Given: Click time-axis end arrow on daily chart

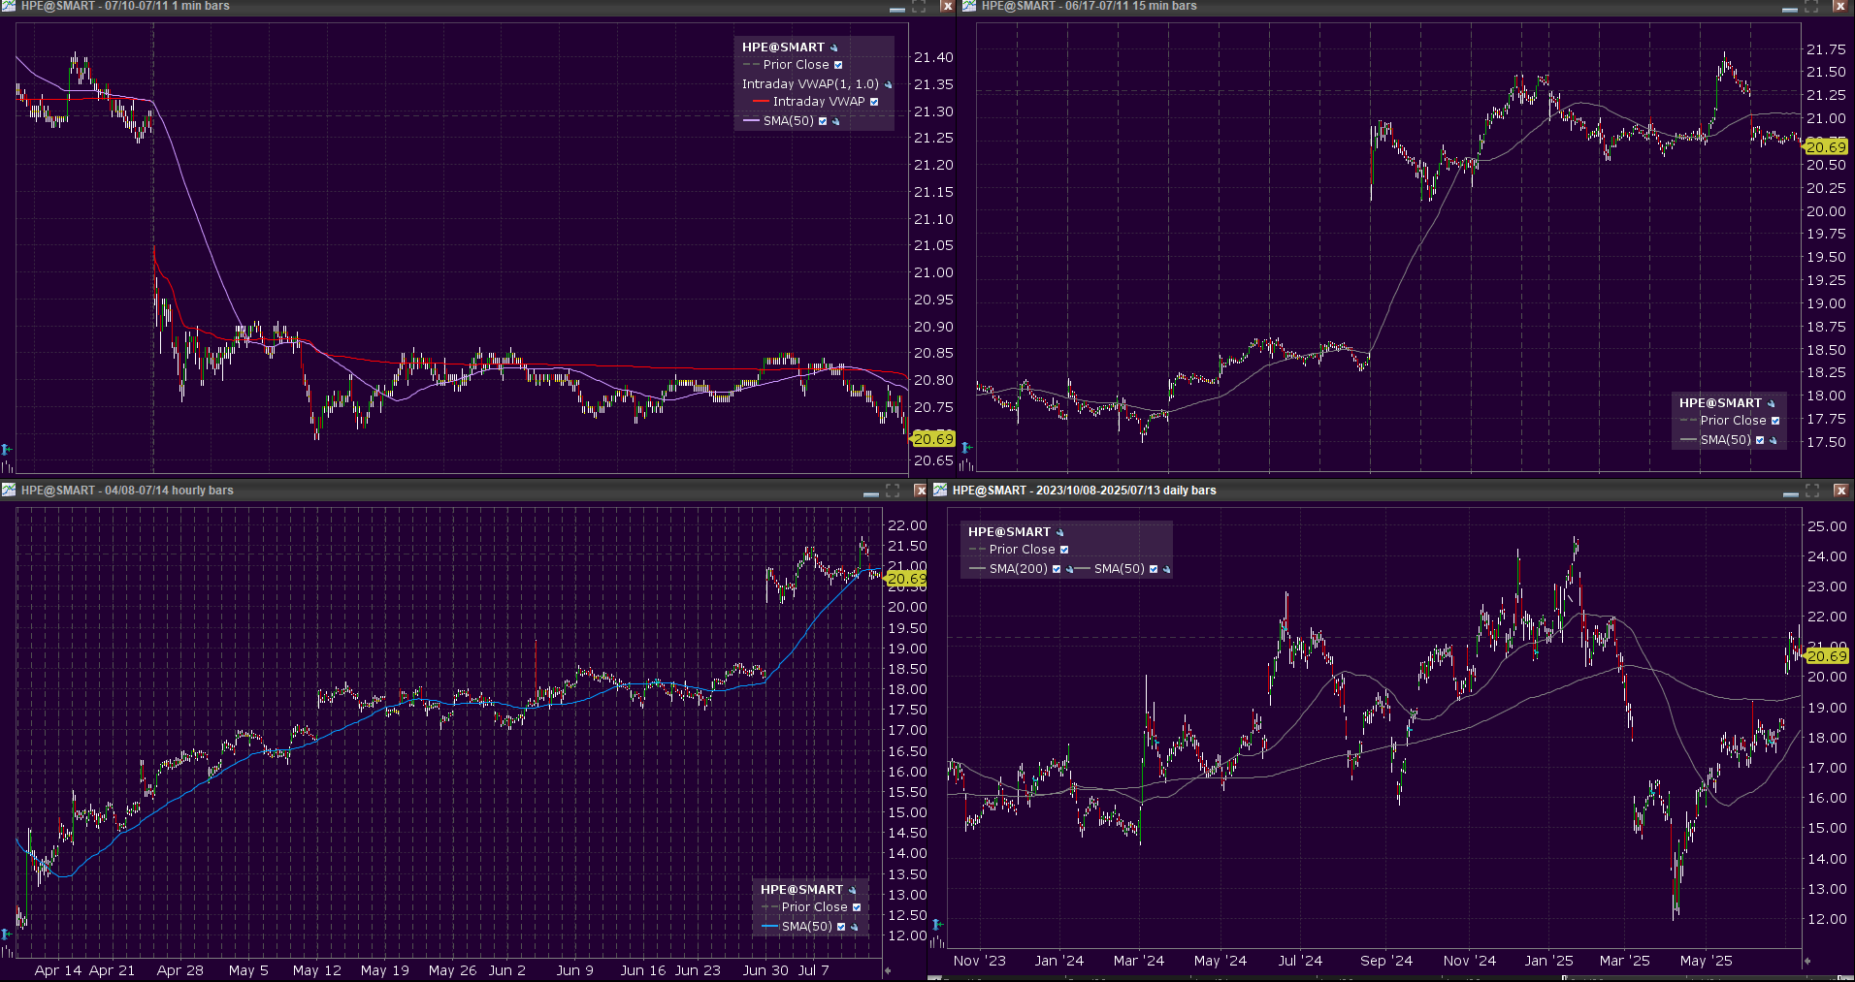Looking at the screenshot, I should (x=1806, y=961).
